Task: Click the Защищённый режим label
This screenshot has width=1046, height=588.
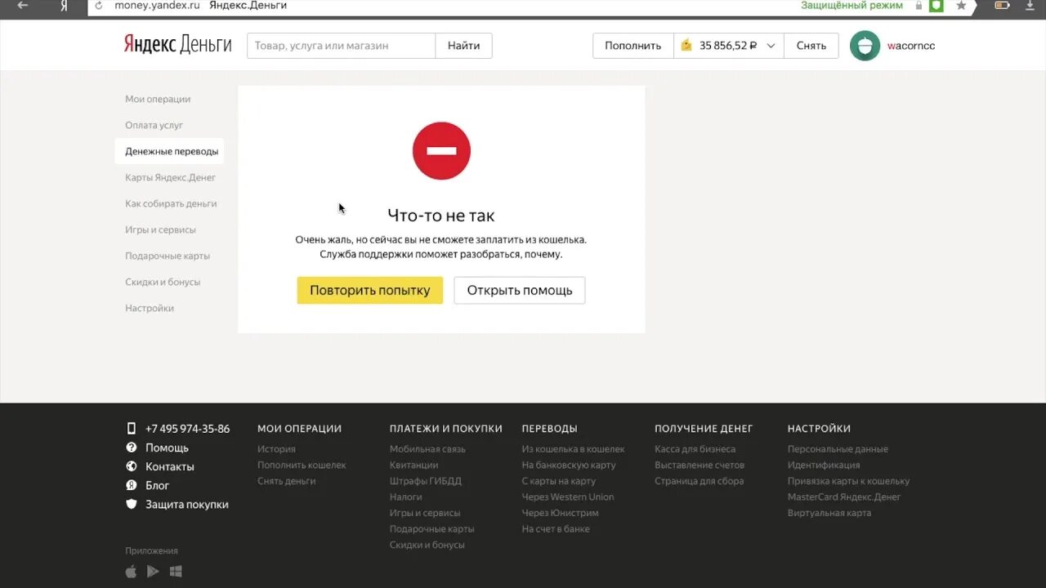Action: (x=852, y=5)
